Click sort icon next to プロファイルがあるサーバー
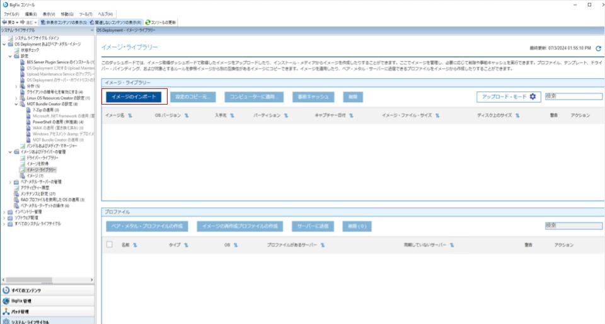Screen dimensions: 605x324 [x=323, y=245]
